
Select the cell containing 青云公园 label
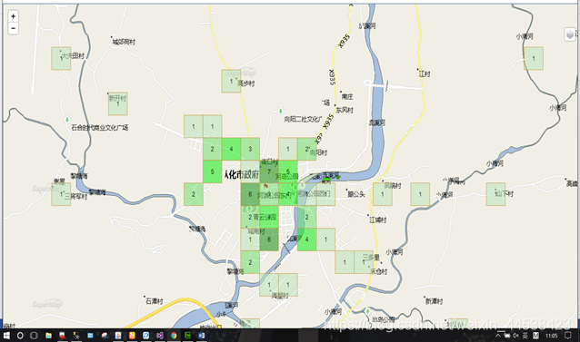(x=269, y=217)
